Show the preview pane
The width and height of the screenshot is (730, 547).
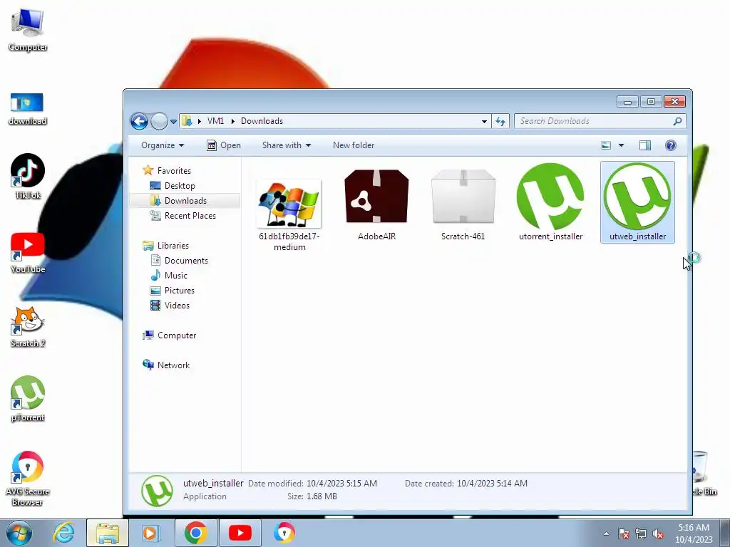click(x=644, y=145)
